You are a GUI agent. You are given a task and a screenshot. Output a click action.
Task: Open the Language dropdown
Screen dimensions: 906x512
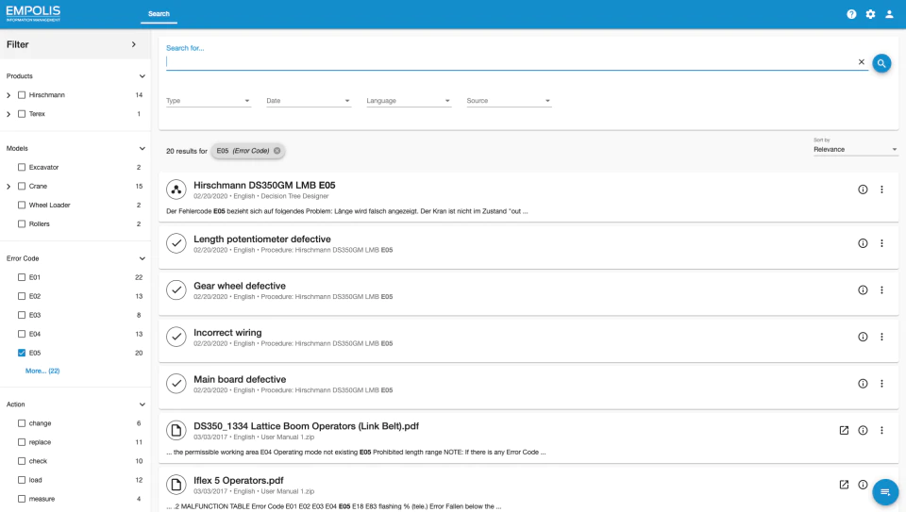(409, 101)
